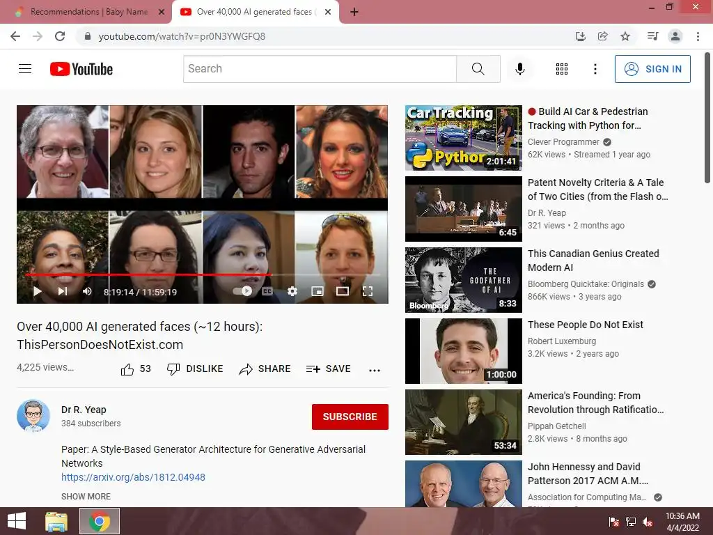Bookmark this page with star icon
The width and height of the screenshot is (713, 535).
tap(625, 36)
